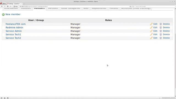The width and height of the screenshot is (176, 99).
Task: Go back with browser back arrow
Action: click(x=2, y=6)
